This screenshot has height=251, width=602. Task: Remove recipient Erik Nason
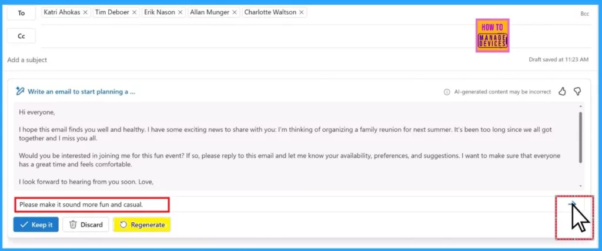[x=180, y=12]
